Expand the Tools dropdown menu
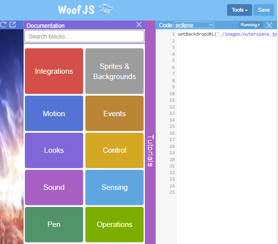This screenshot has width=278, height=244. 239,10
